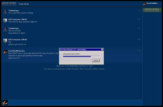Image resolution: width=163 pixels, height=107 pixels.
Task: Click the Battleship Craft Navies logo in header
Action: (x=9, y=4)
